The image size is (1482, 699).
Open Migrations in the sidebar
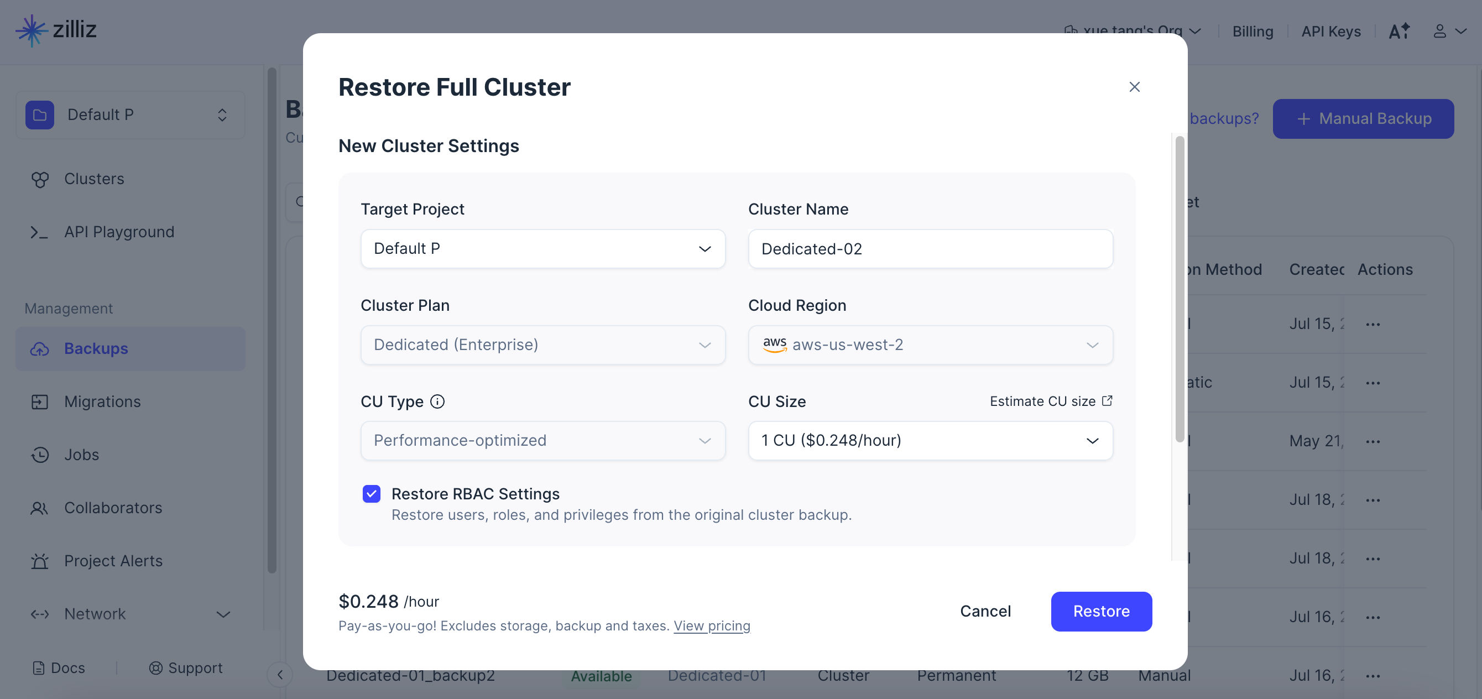coord(102,401)
